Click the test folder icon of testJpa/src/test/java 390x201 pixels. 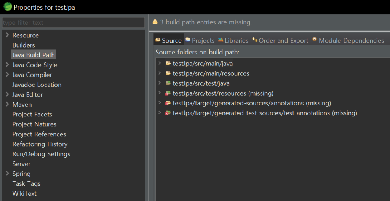(168, 83)
